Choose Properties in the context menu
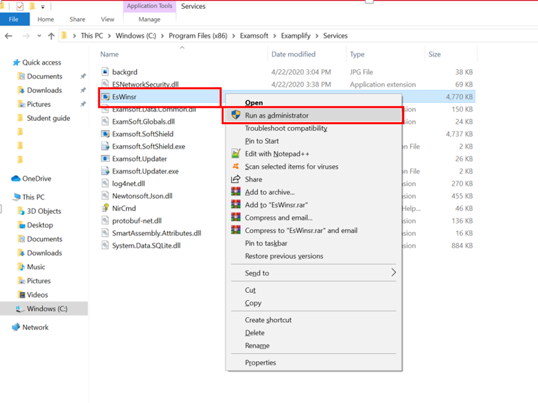The width and height of the screenshot is (538, 403). point(260,363)
